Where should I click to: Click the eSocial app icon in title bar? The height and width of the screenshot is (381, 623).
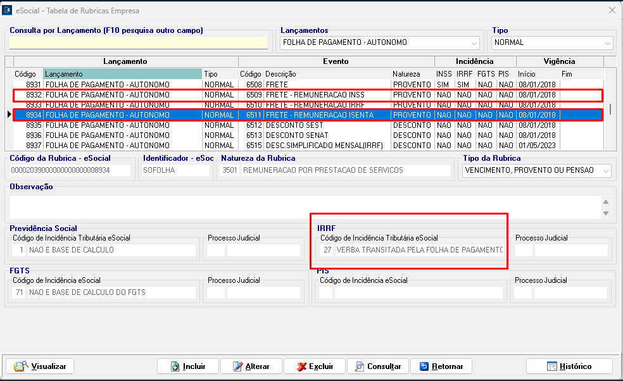pyautogui.click(x=8, y=10)
